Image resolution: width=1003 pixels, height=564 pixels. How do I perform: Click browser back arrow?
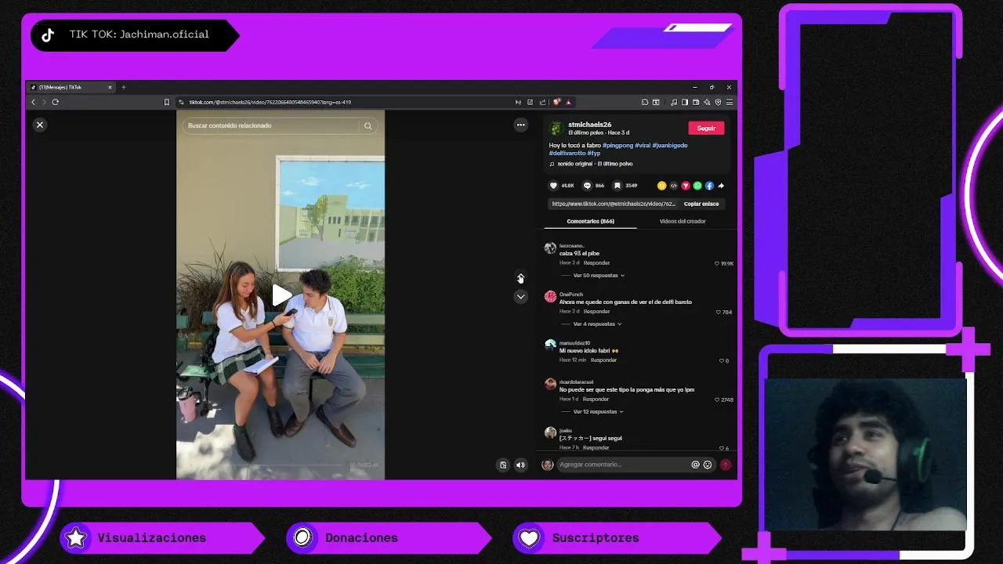tap(33, 102)
